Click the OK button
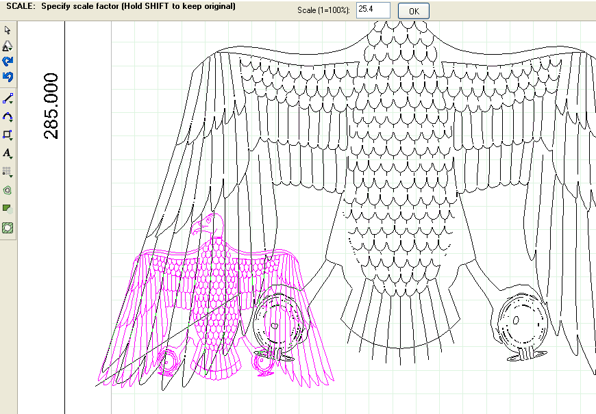Screen dimensions: 596x414 point(414,11)
